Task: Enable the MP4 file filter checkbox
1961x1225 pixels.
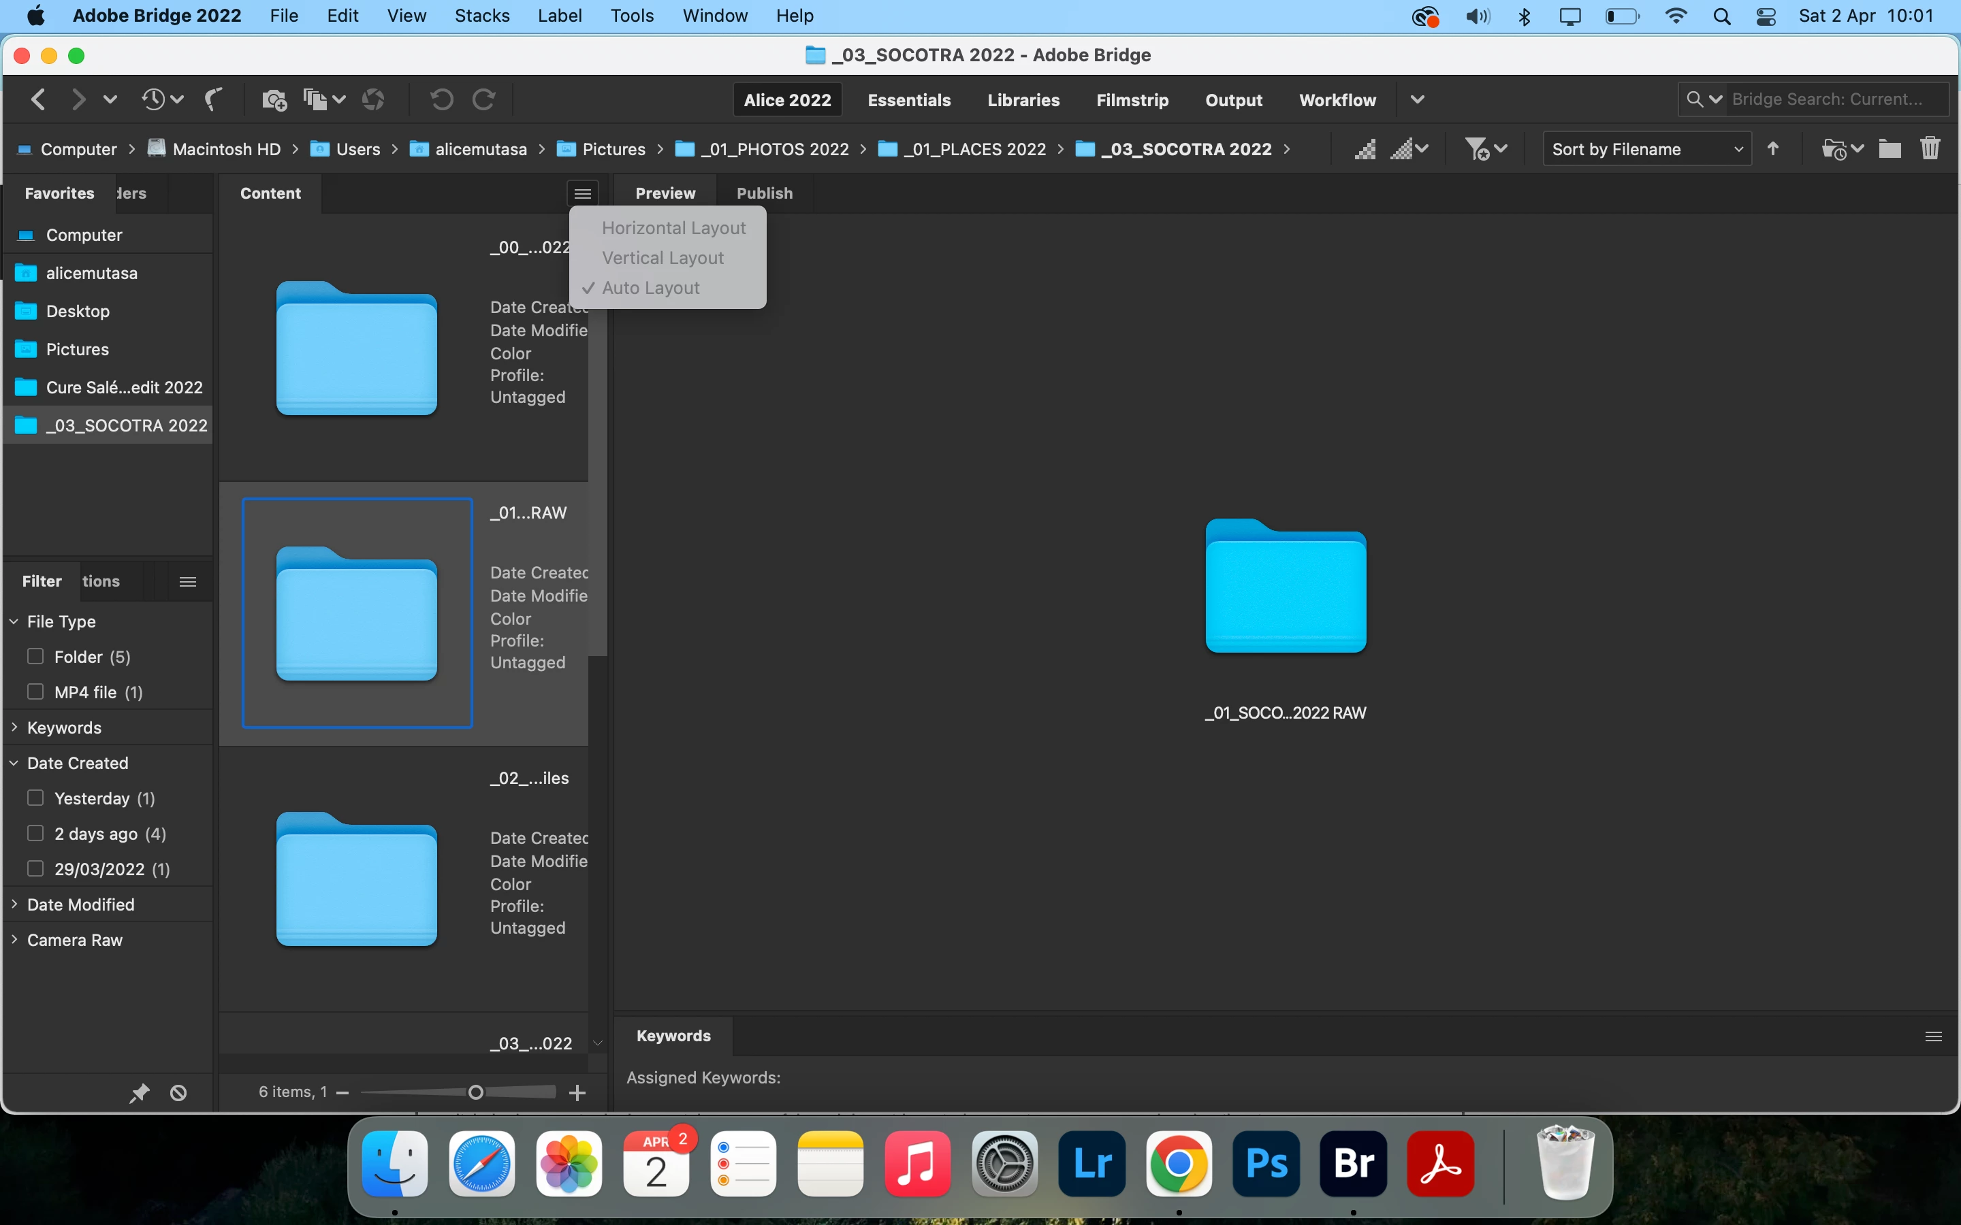Action: coord(35,692)
